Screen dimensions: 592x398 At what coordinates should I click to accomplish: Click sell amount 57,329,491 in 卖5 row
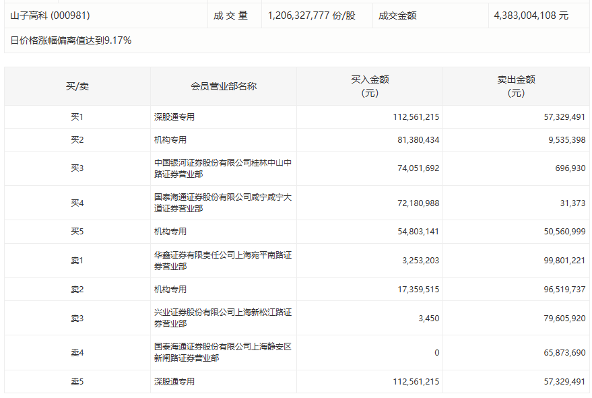click(x=564, y=382)
